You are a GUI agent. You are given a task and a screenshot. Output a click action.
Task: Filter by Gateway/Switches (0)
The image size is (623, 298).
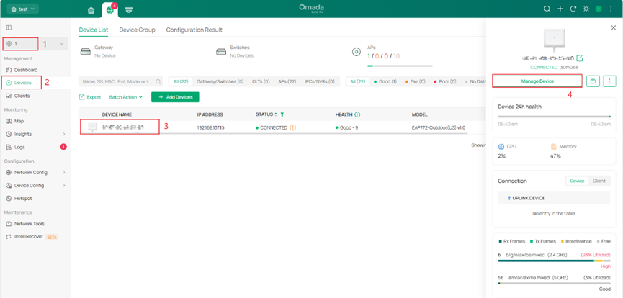220,81
